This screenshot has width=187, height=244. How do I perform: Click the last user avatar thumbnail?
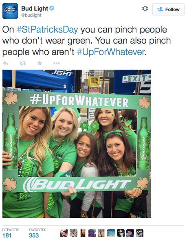pyautogui.click(x=140, y=233)
